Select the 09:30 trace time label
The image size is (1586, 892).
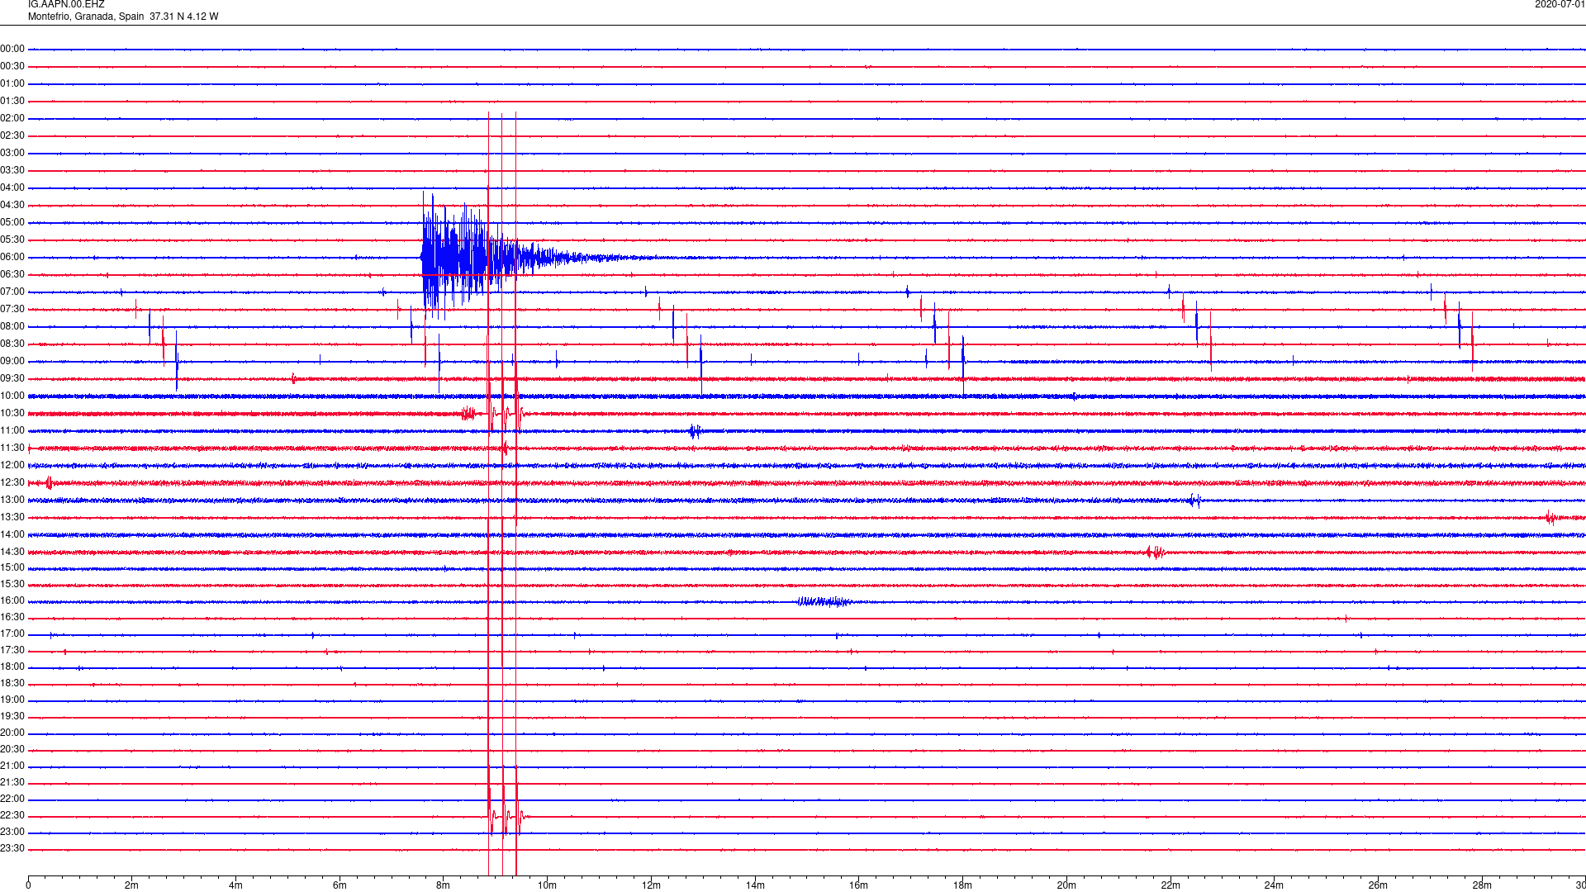[x=12, y=378]
